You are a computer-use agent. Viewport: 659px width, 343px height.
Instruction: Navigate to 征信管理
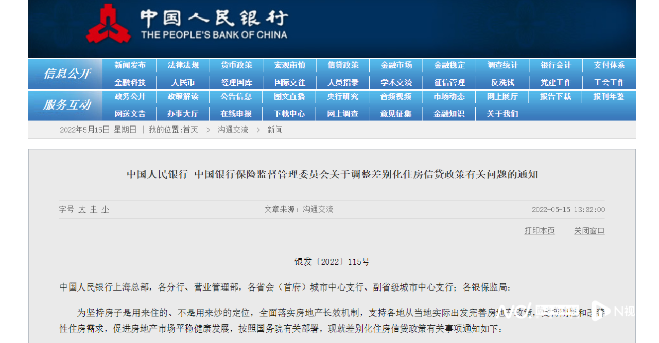(449, 82)
